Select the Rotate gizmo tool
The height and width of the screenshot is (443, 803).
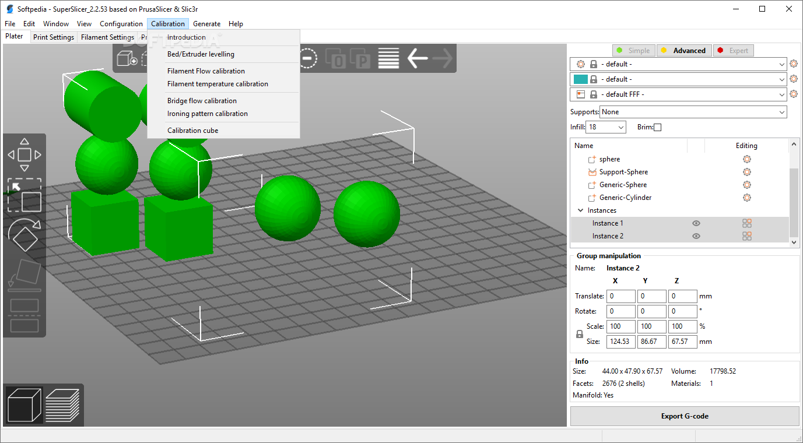pyautogui.click(x=24, y=235)
